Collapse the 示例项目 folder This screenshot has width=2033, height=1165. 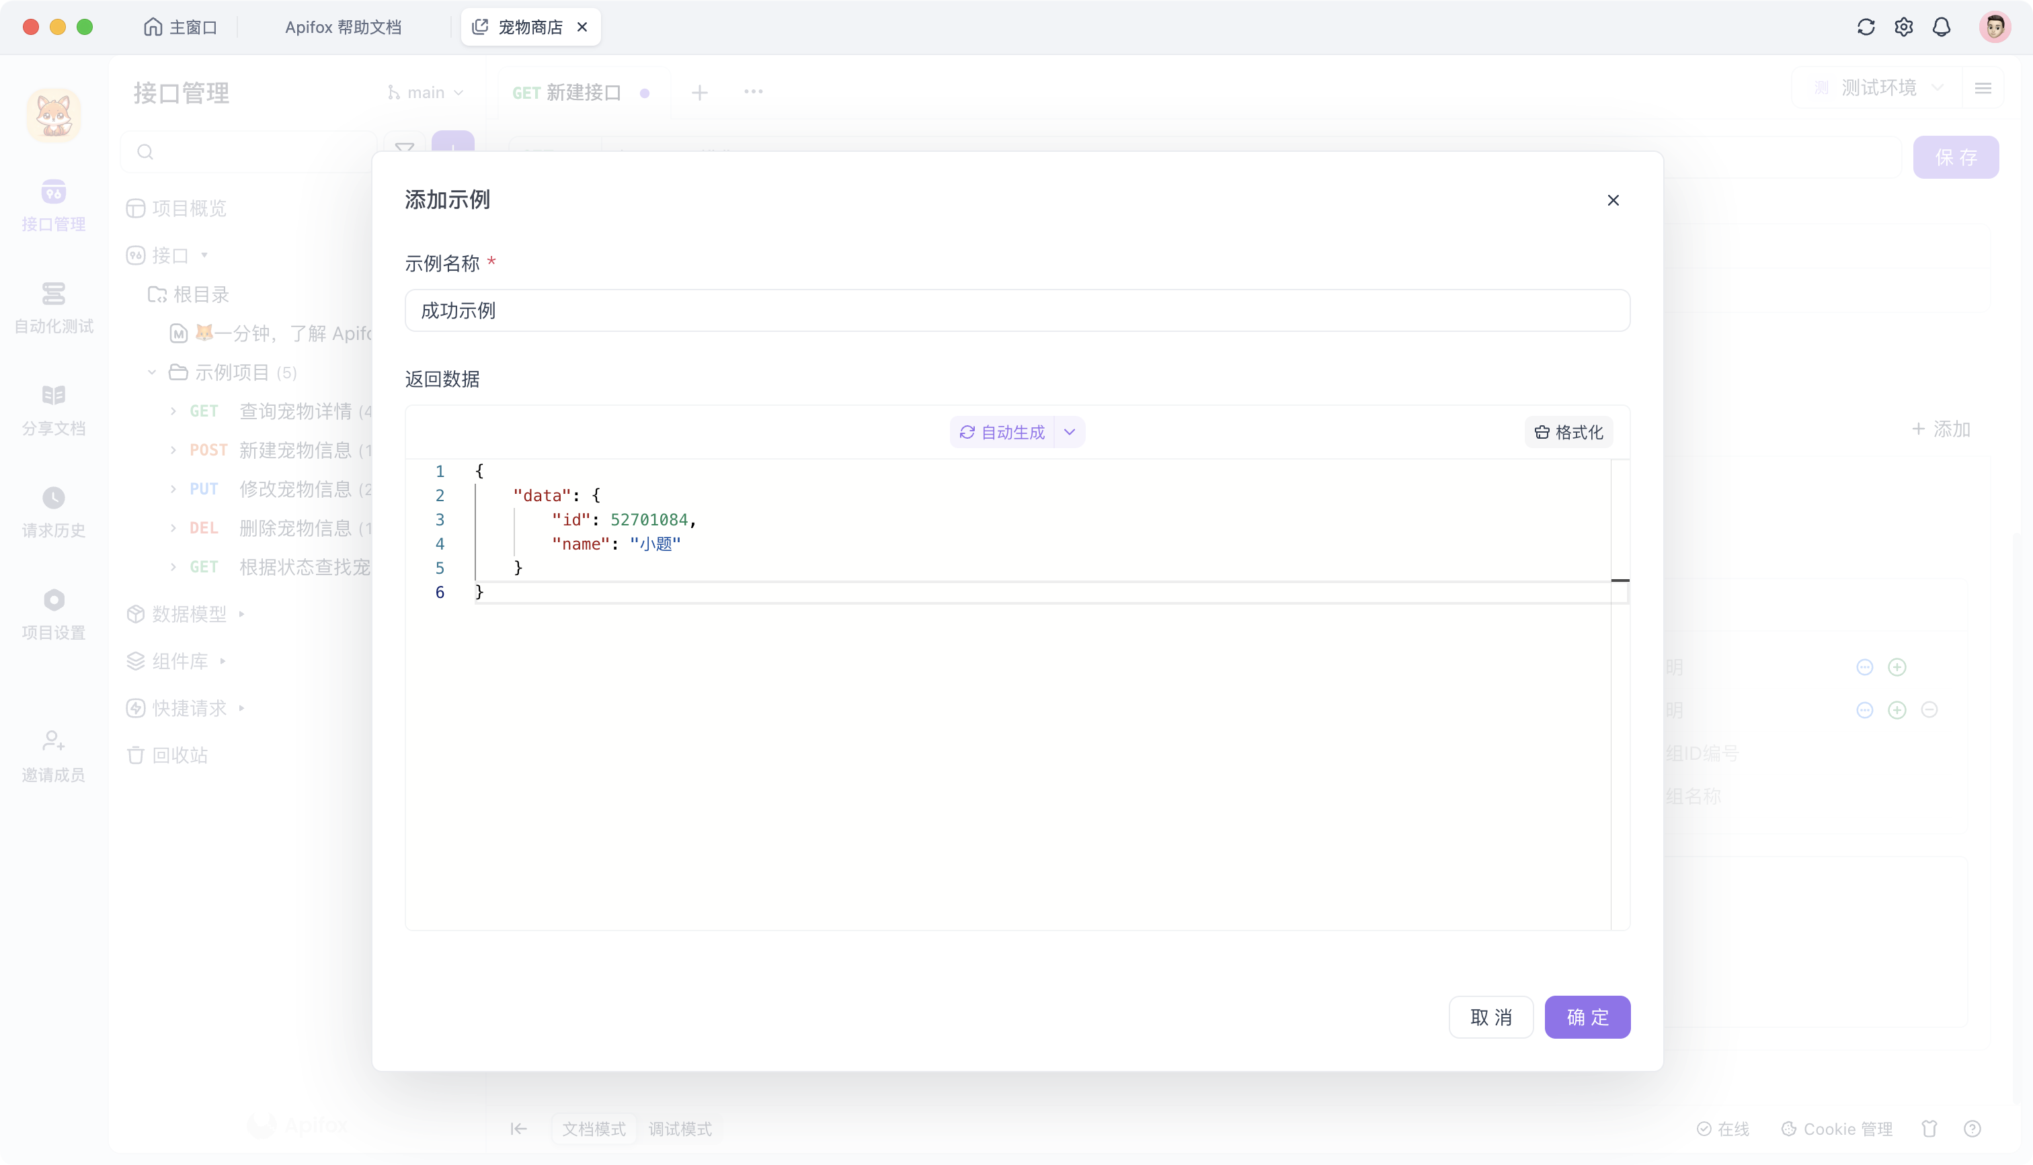[151, 372]
